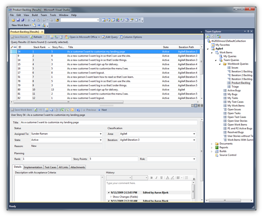Select the 'I want logout' row with ID 17
The image size is (263, 217).
tap(105, 73)
